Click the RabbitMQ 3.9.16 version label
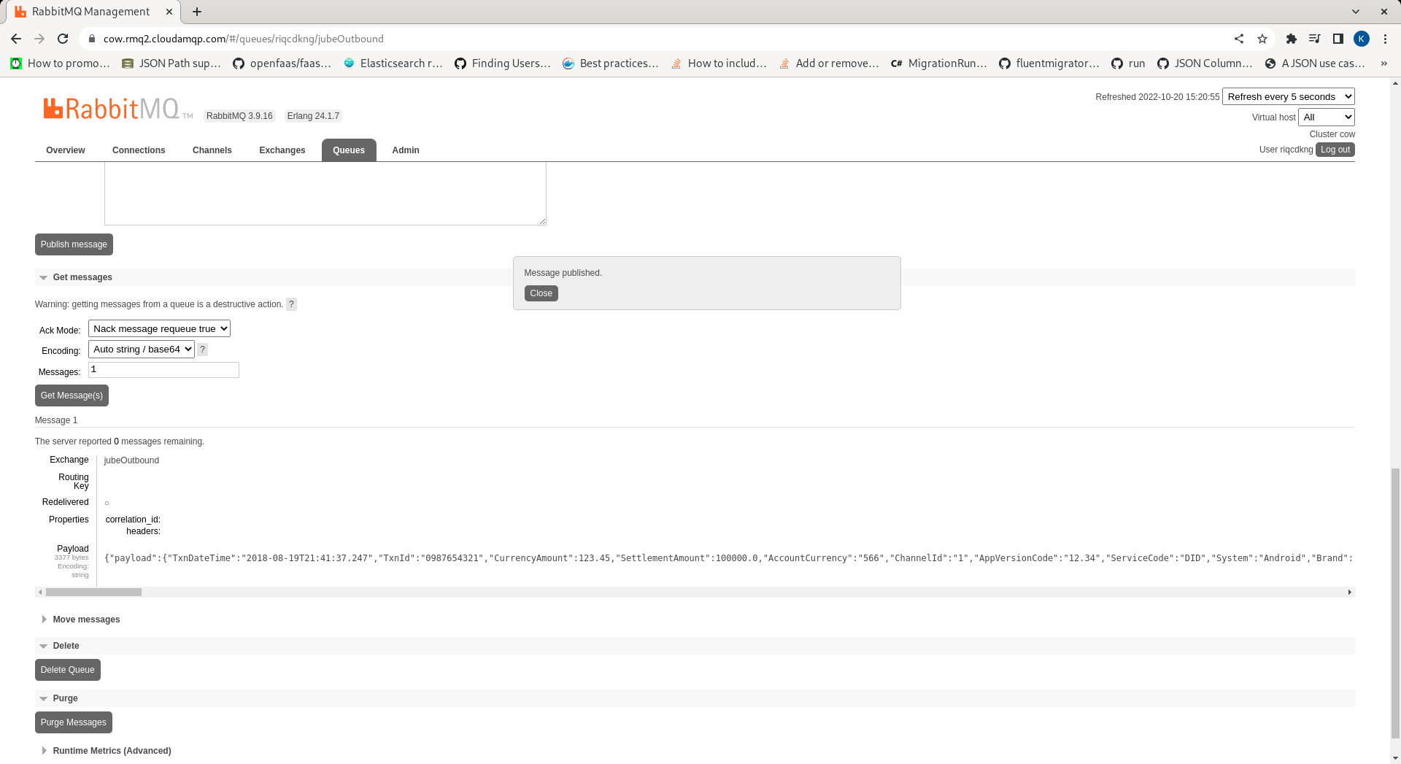 pyautogui.click(x=239, y=116)
